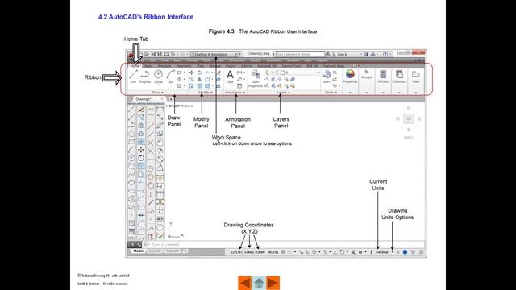Click the Decimal current units indicator
516x290 pixels.
pos(382,252)
